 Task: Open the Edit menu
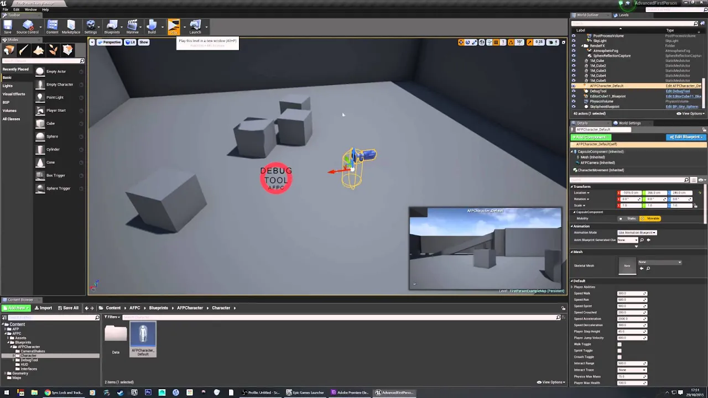[x=17, y=9]
